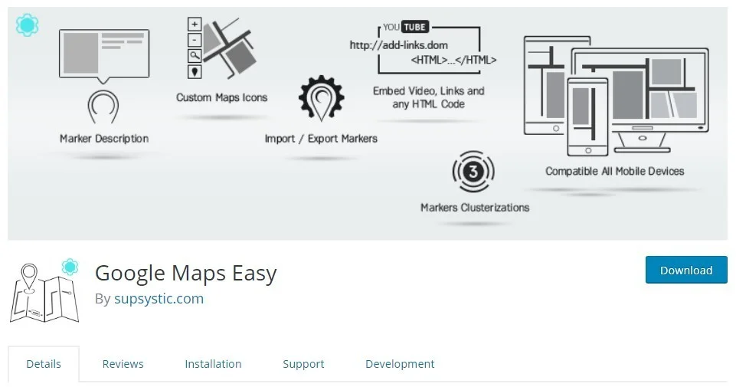Click the 'Markers Clusterizations' caption

475,208
